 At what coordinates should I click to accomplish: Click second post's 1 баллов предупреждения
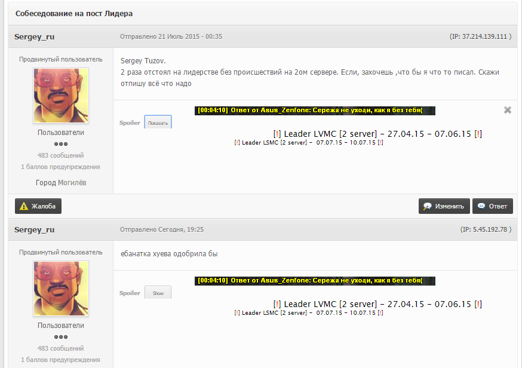point(60,360)
